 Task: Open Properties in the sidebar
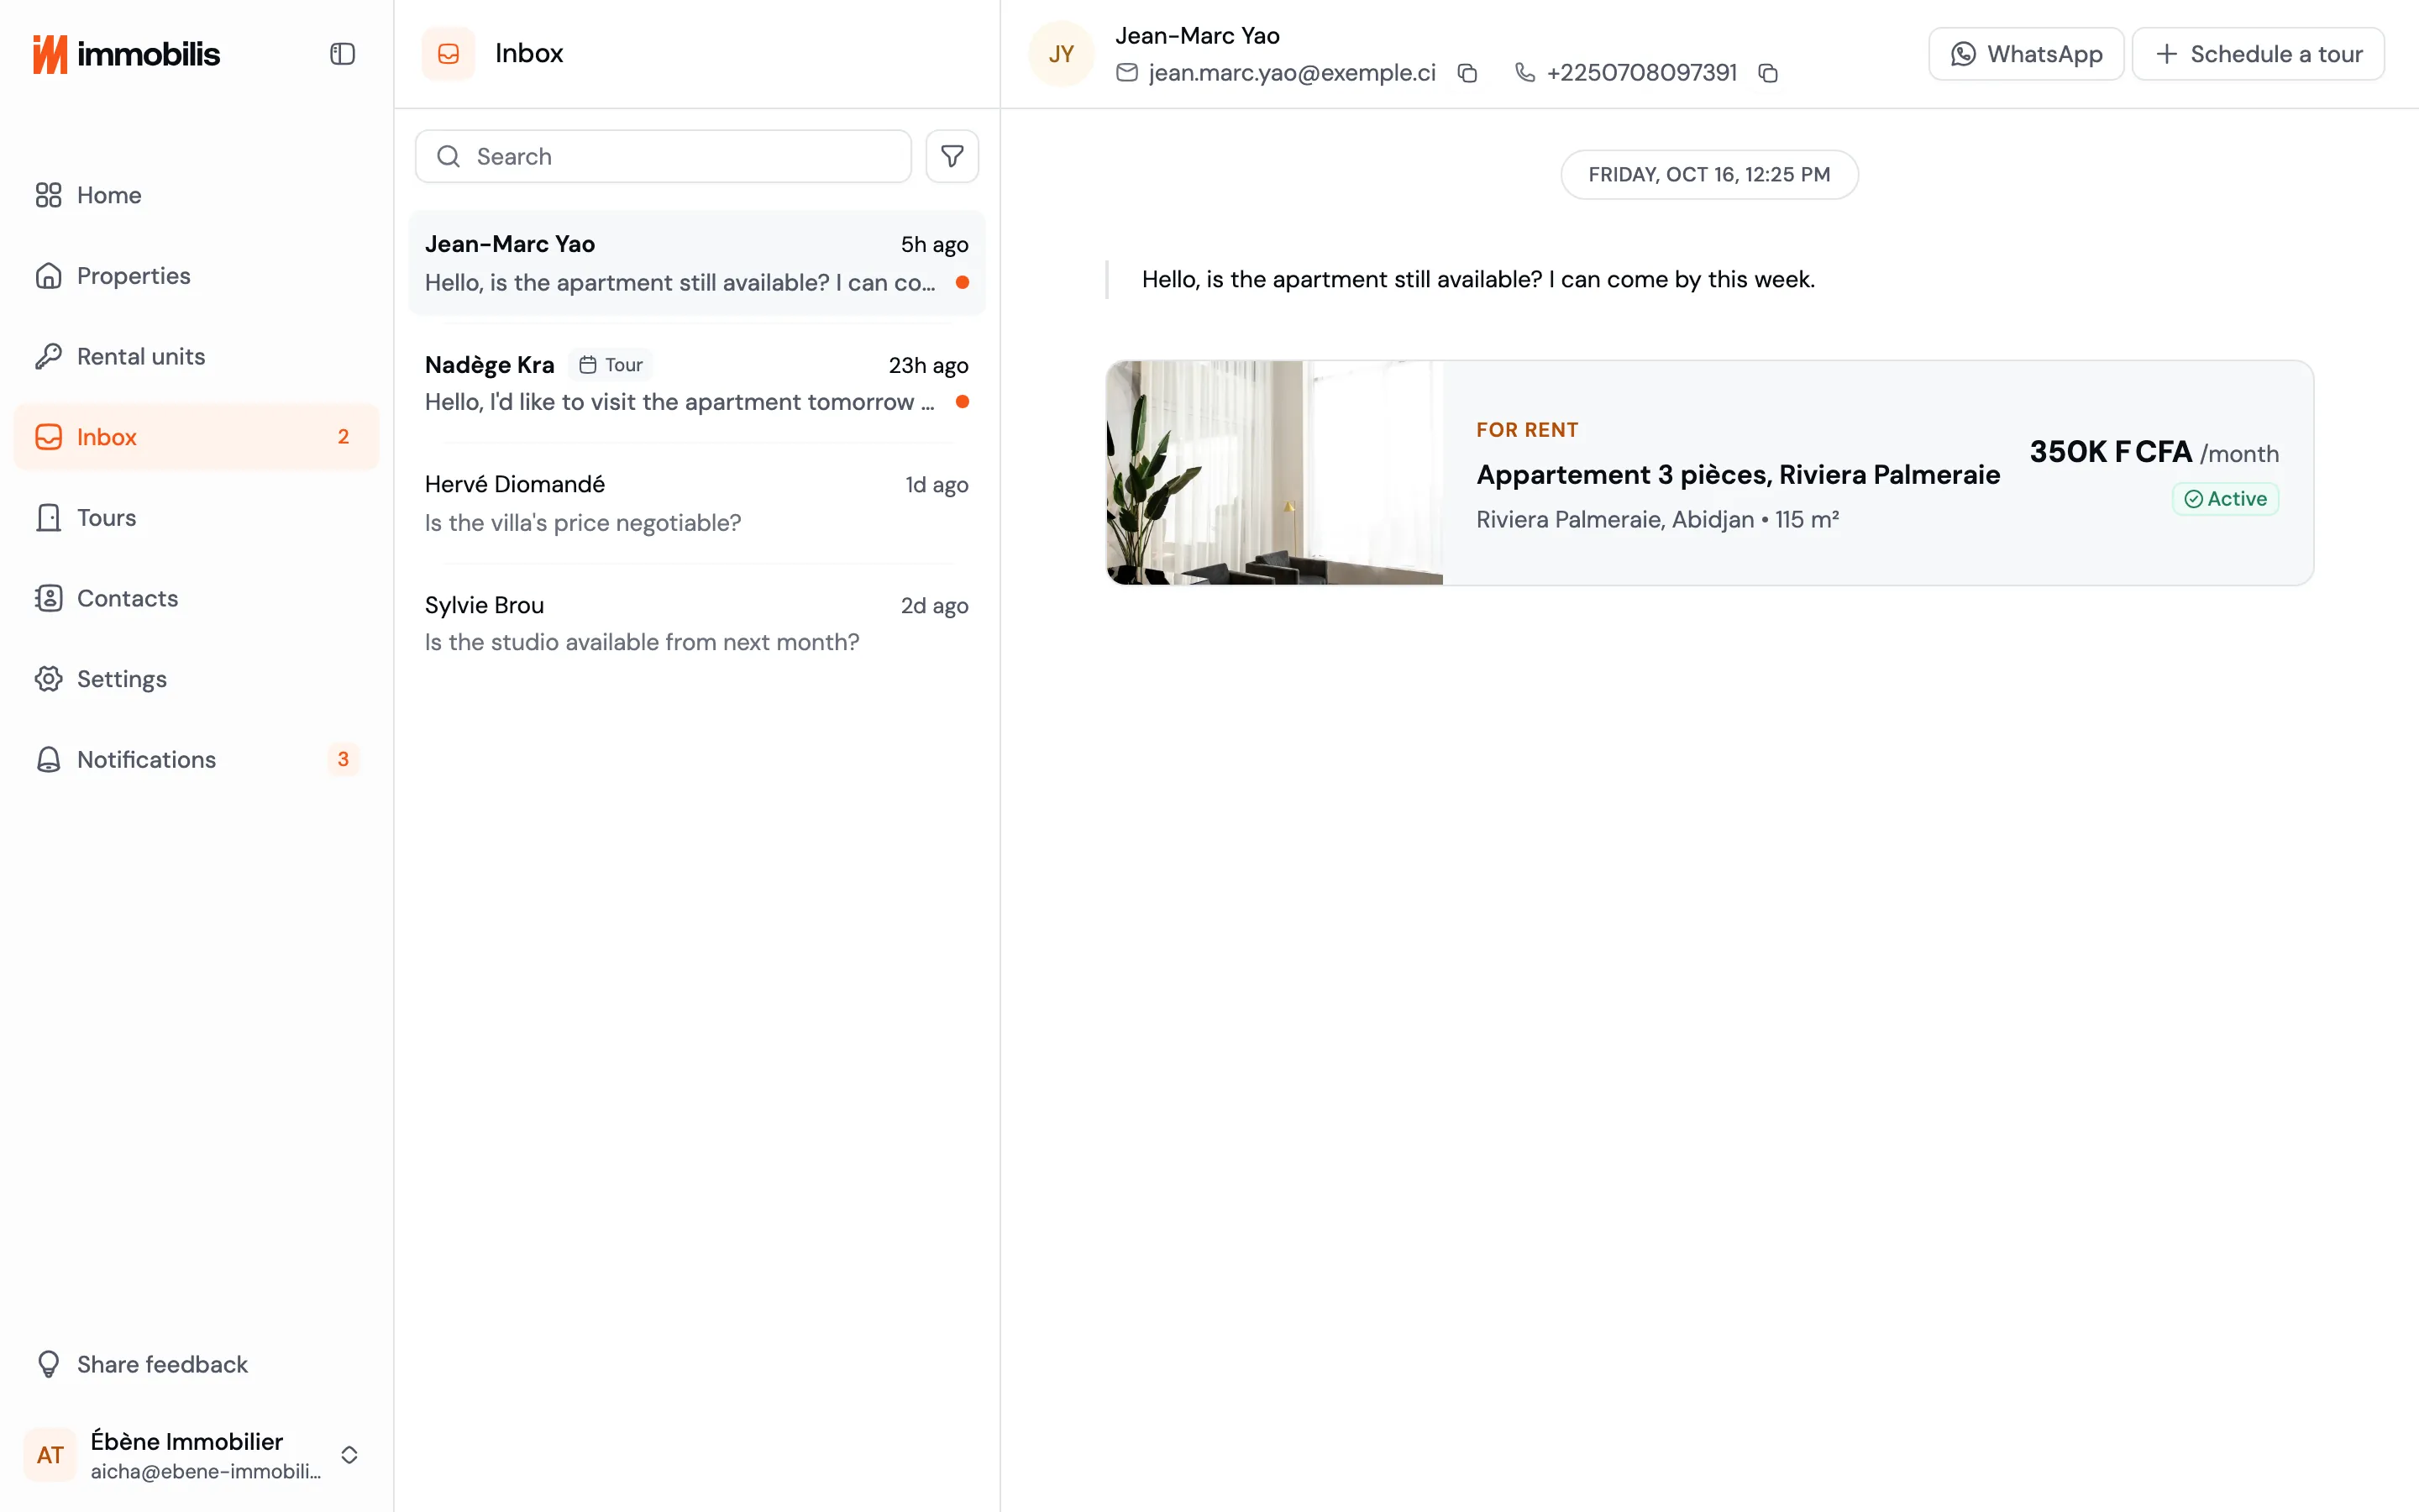(197, 276)
